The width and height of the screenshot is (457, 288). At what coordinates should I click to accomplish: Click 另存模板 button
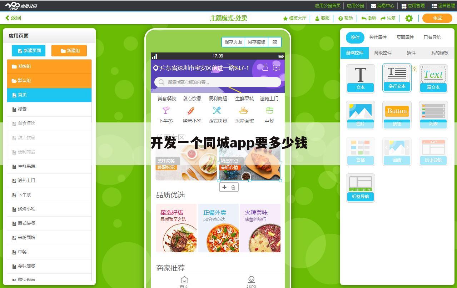coord(257,42)
